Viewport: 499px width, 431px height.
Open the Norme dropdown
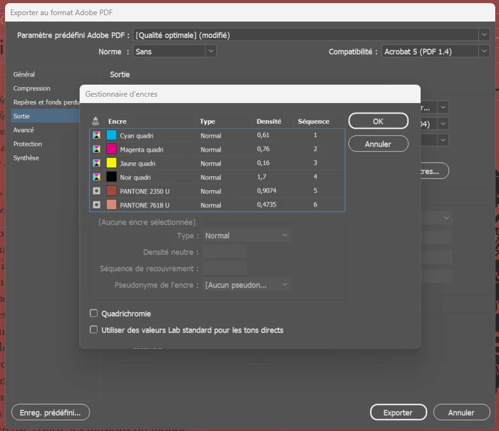(x=175, y=51)
